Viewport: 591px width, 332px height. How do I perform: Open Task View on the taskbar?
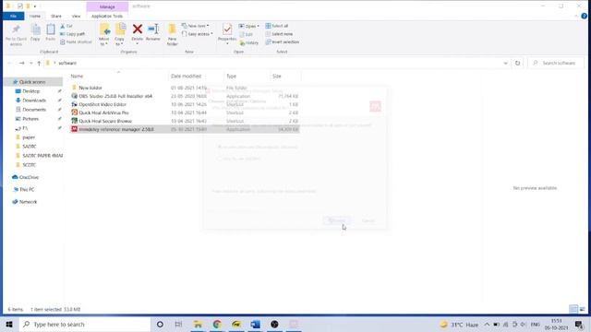[178, 324]
